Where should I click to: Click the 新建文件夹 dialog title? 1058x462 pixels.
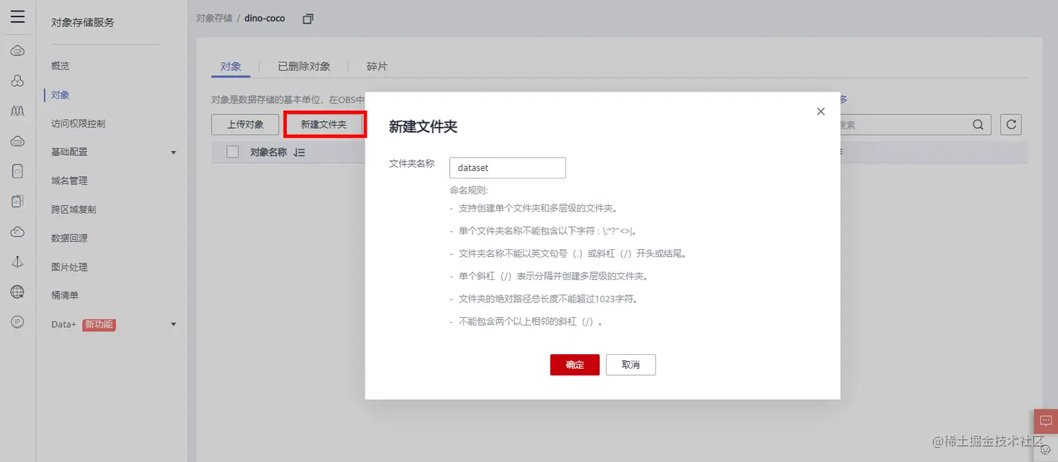tap(423, 126)
